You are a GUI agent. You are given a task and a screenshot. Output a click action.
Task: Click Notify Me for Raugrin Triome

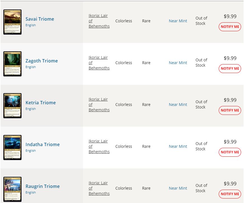pos(230,194)
